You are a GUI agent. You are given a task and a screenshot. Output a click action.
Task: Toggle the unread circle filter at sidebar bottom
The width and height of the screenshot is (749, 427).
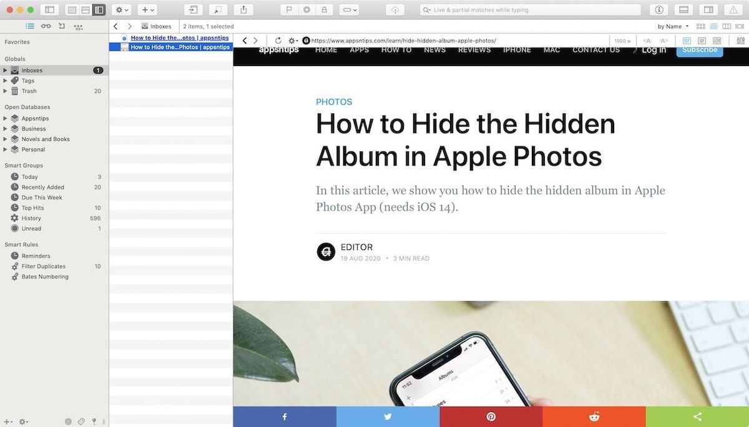pyautogui.click(x=68, y=422)
